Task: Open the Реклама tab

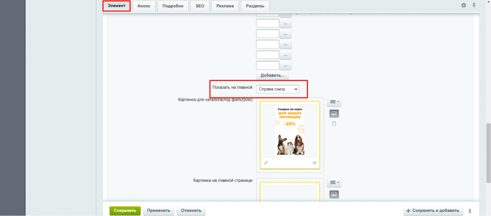Action: [225, 6]
